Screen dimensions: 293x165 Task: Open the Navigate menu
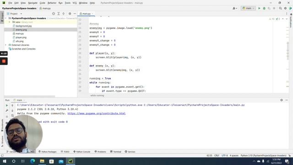[33, 3]
